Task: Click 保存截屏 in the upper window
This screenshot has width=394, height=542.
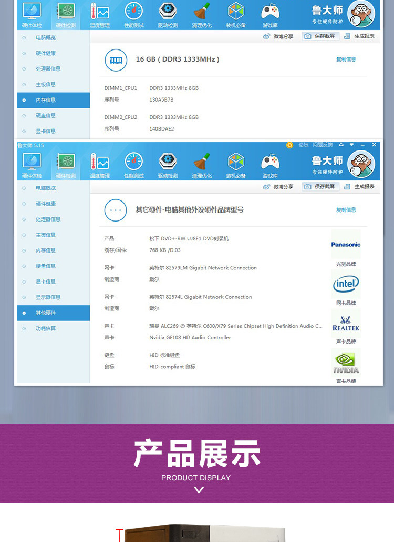Action: pos(320,36)
